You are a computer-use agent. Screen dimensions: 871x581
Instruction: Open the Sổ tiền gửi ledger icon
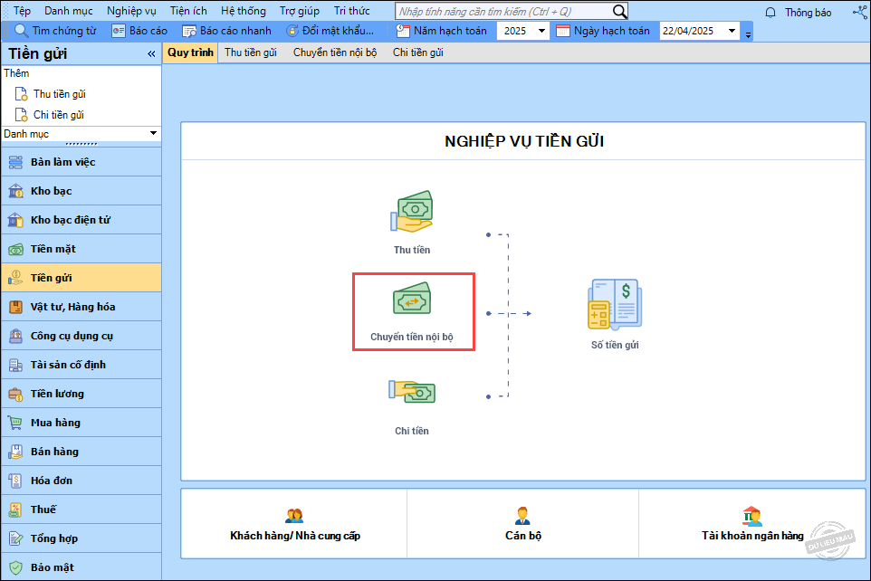pyautogui.click(x=615, y=304)
